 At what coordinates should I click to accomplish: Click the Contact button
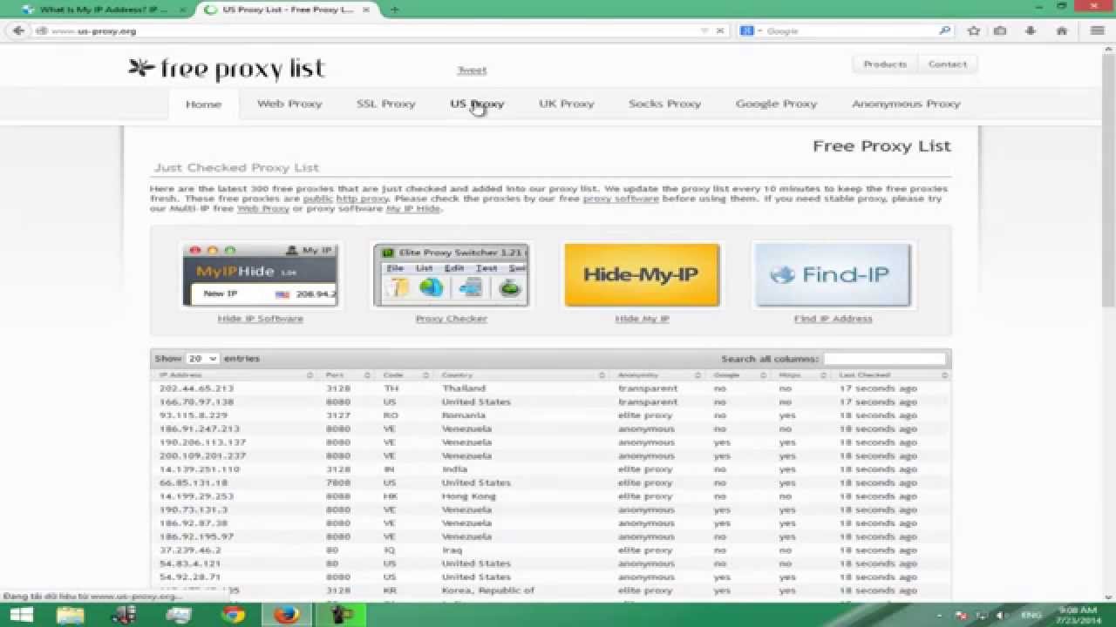948,64
